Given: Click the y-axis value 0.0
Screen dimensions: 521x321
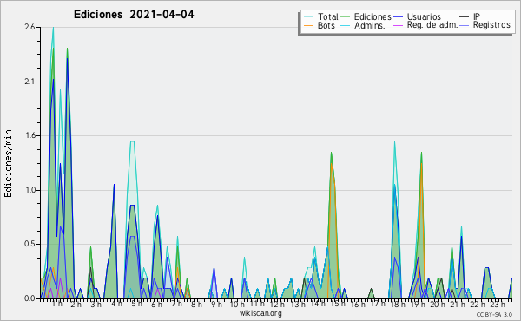Looking at the screenshot, I should point(30,298).
